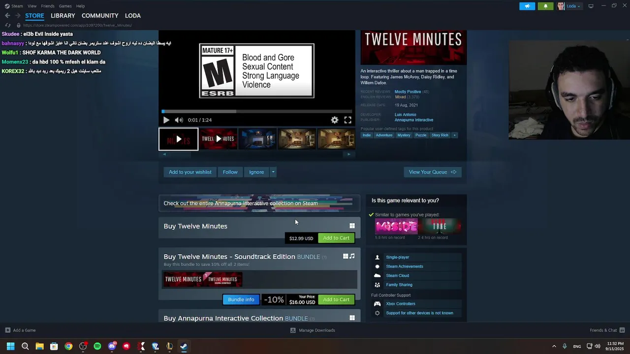Open Mostly Positive recent reviews

coord(408,92)
